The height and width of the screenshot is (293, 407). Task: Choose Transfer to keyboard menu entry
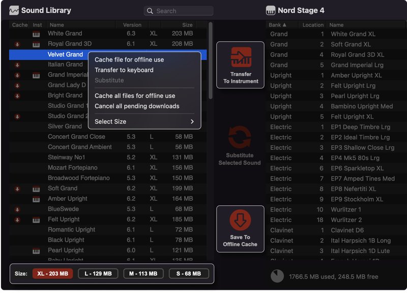coord(124,70)
